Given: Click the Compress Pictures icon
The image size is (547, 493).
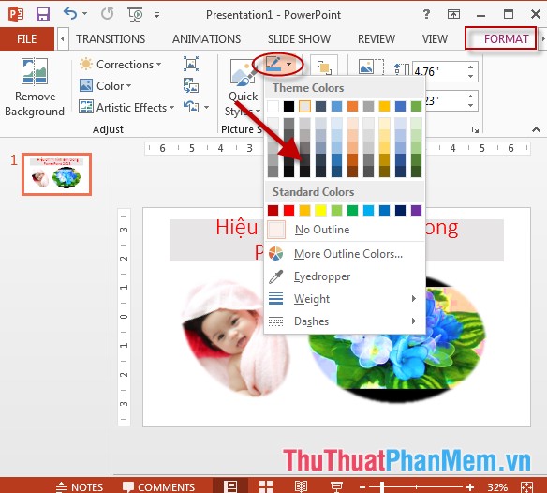Looking at the screenshot, I should pyautogui.click(x=191, y=64).
